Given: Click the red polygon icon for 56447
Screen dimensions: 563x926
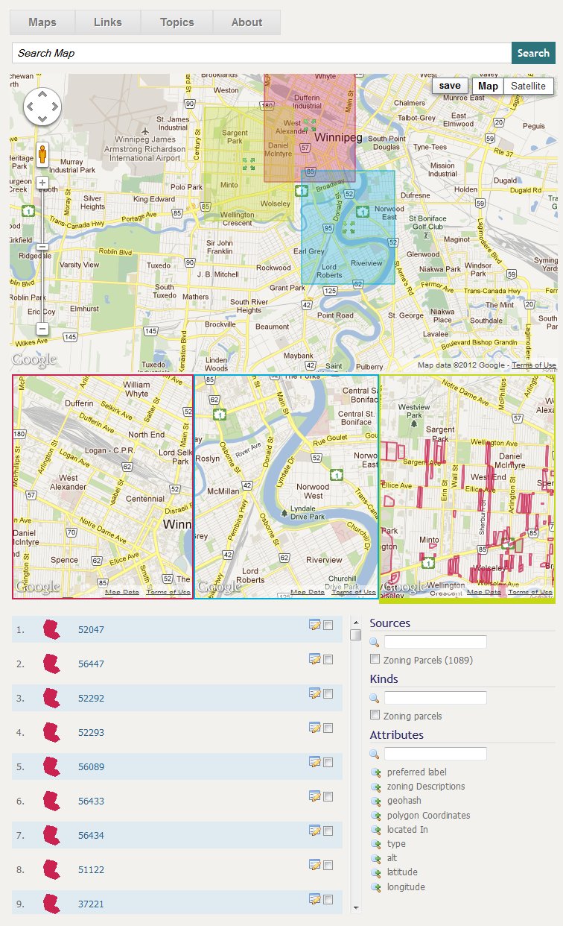Looking at the screenshot, I should [x=51, y=664].
